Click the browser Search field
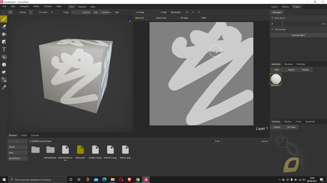Image resolution: width=327 pixels, height=183 pixels. click(245, 141)
